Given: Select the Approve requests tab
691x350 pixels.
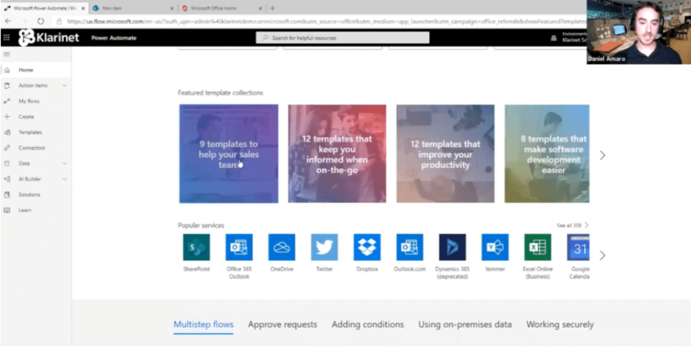Looking at the screenshot, I should 283,324.
